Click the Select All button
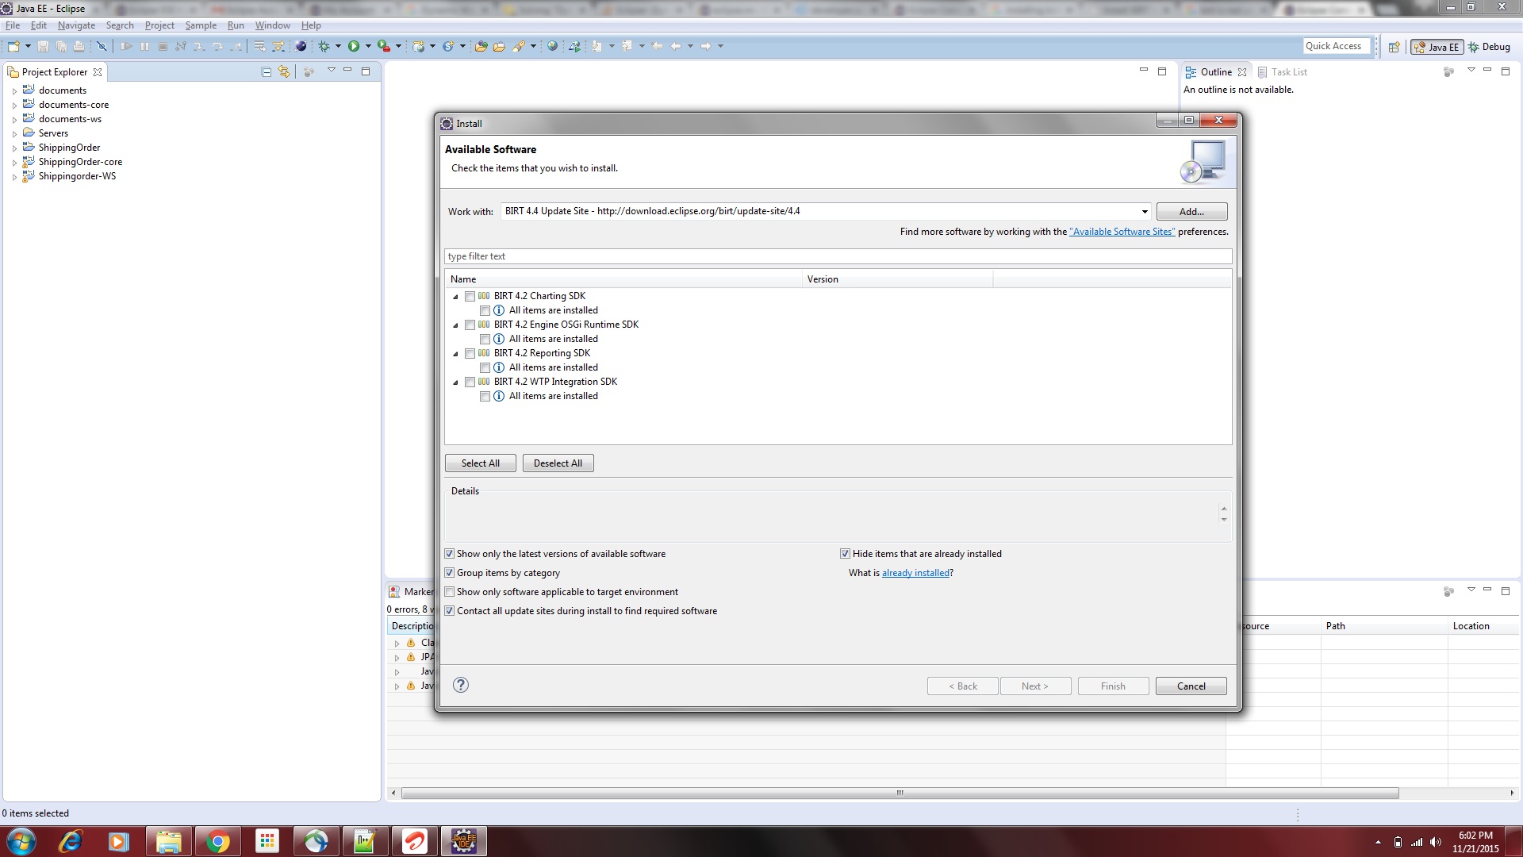 [x=481, y=463]
